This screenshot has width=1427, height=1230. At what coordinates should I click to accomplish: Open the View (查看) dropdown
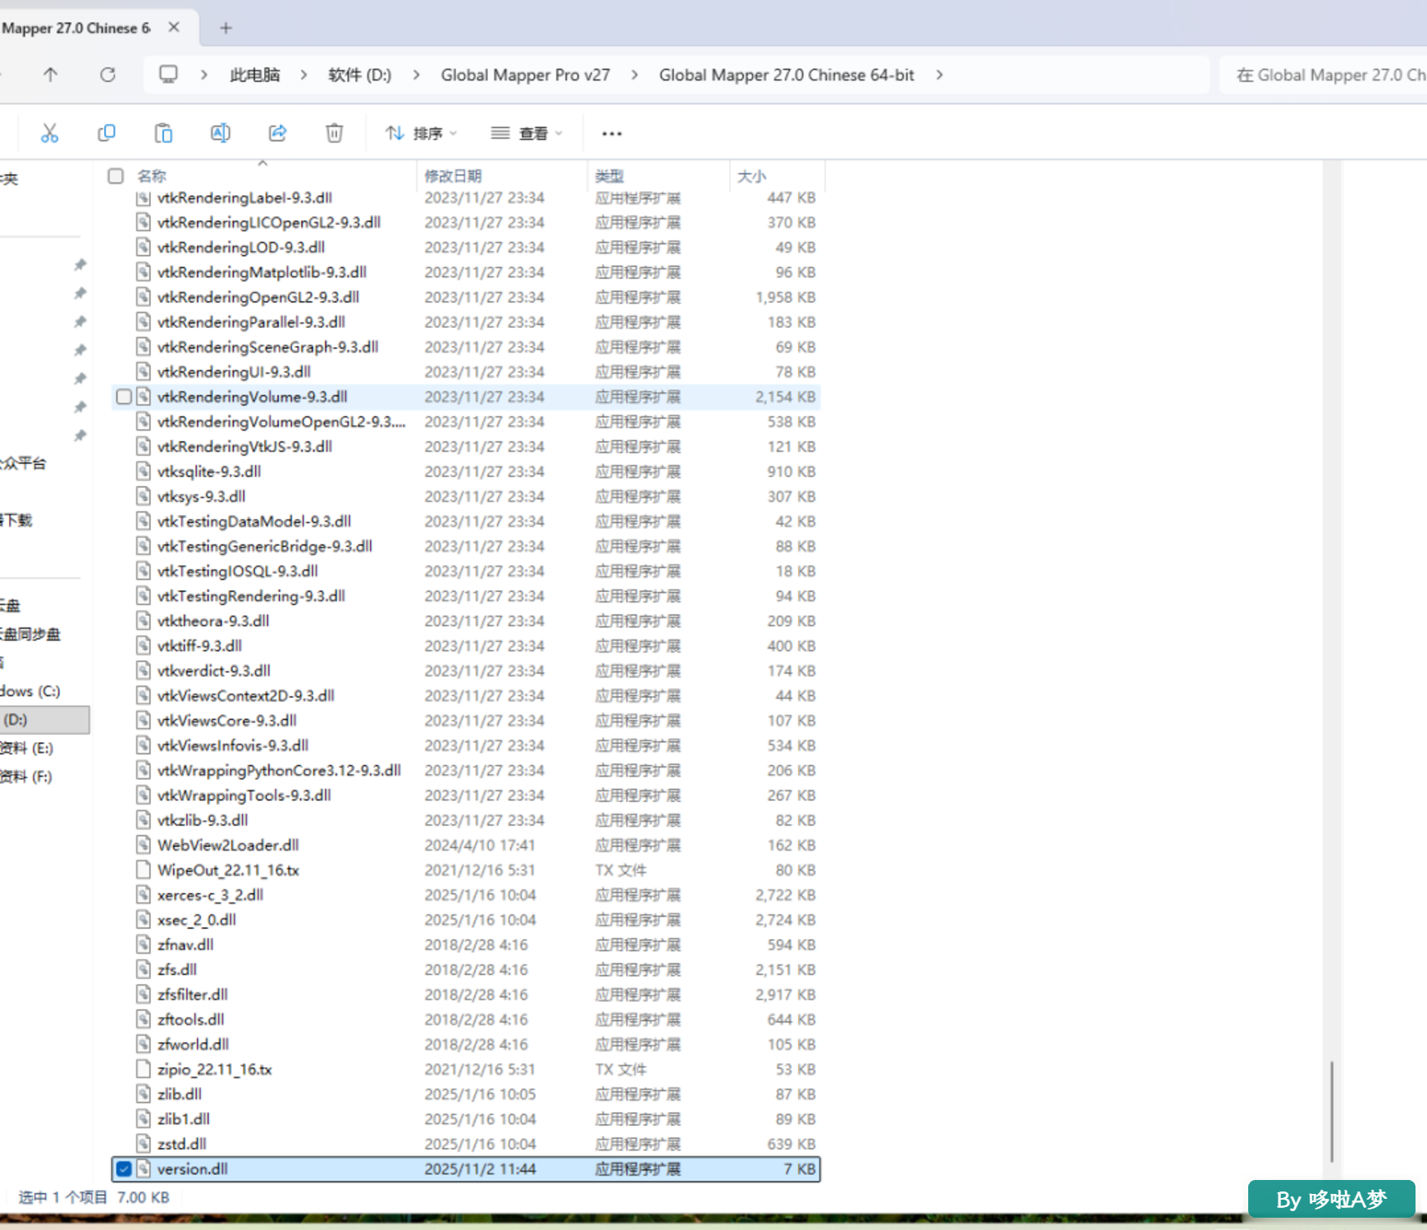[527, 133]
